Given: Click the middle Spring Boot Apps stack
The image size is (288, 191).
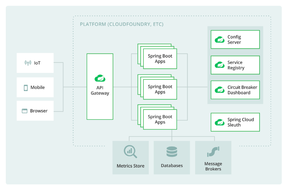Looking at the screenshot, I should [x=157, y=87].
